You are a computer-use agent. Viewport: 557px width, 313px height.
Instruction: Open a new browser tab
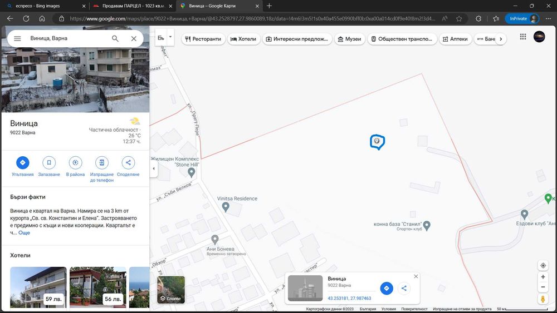pyautogui.click(x=269, y=6)
